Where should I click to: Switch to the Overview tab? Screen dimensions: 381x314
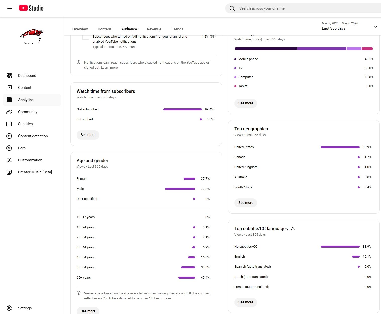[80, 29]
